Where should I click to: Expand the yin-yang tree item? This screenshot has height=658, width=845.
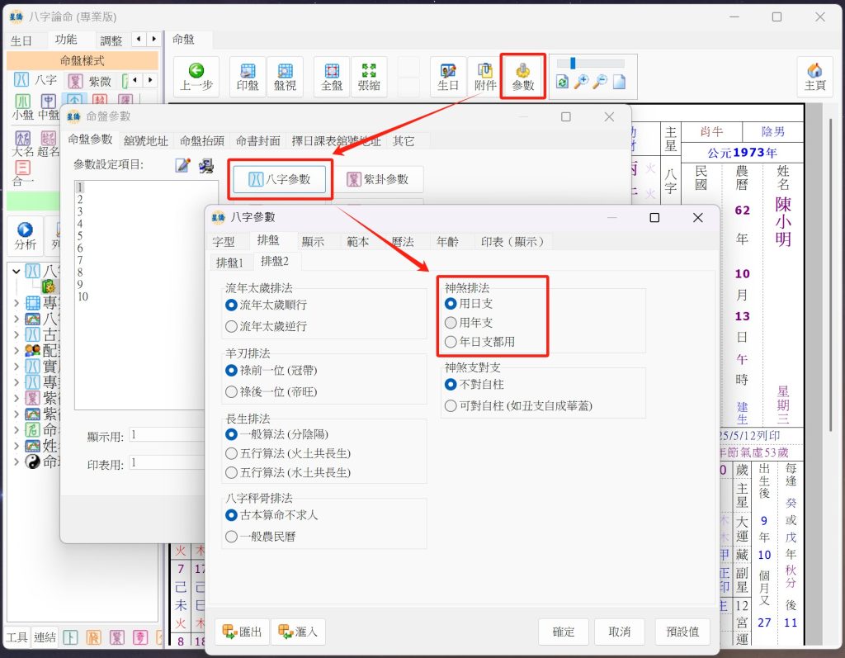pyautogui.click(x=17, y=462)
